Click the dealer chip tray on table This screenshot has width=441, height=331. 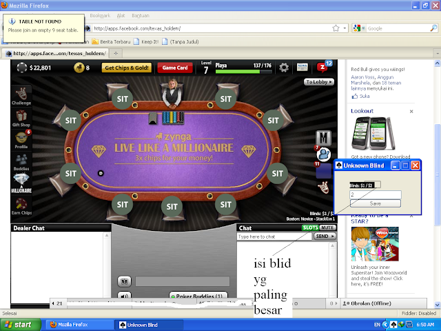tap(173, 117)
